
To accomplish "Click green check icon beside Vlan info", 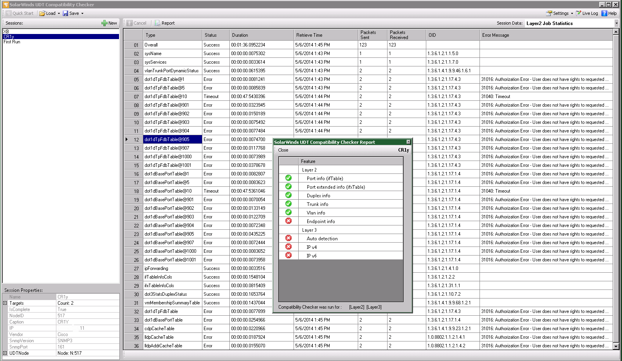I will coord(288,212).
